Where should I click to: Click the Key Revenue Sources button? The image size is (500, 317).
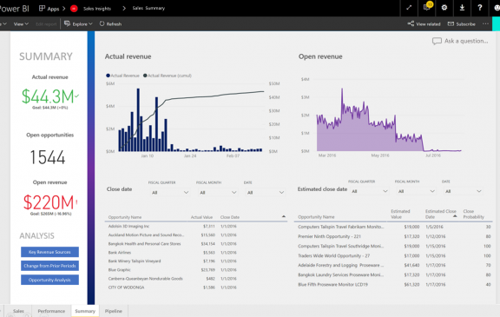(49, 252)
